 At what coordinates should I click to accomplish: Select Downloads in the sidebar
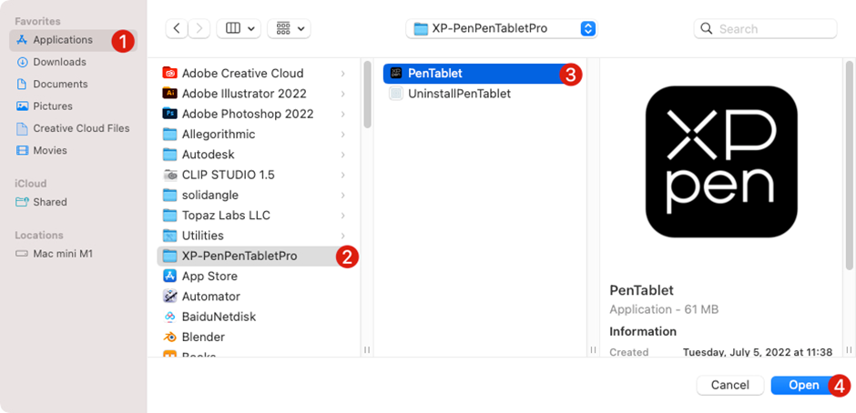tap(59, 62)
